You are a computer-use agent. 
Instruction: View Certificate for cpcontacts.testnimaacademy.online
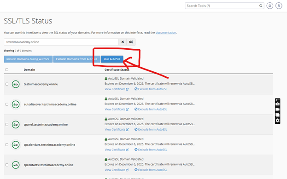117,170
